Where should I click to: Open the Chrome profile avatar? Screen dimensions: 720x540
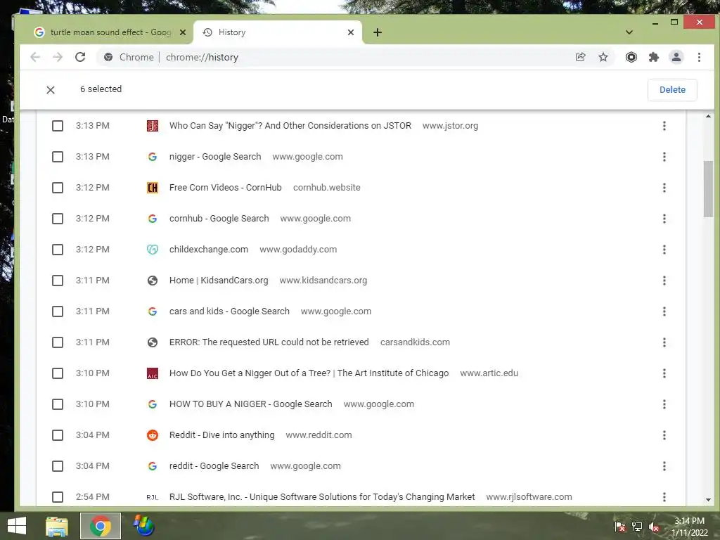click(x=676, y=57)
